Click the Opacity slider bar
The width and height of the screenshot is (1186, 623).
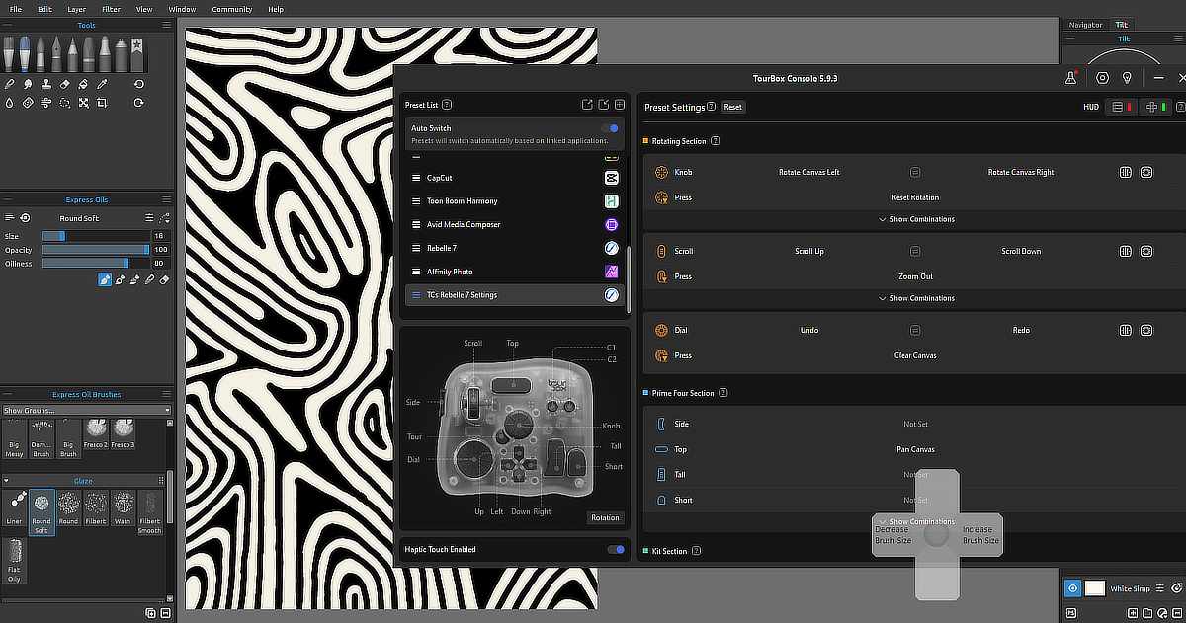pos(95,250)
